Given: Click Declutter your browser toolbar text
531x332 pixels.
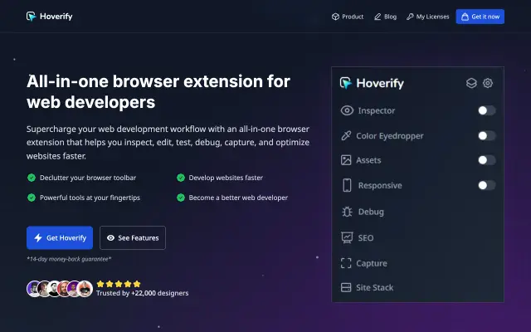Looking at the screenshot, I should click(88, 178).
